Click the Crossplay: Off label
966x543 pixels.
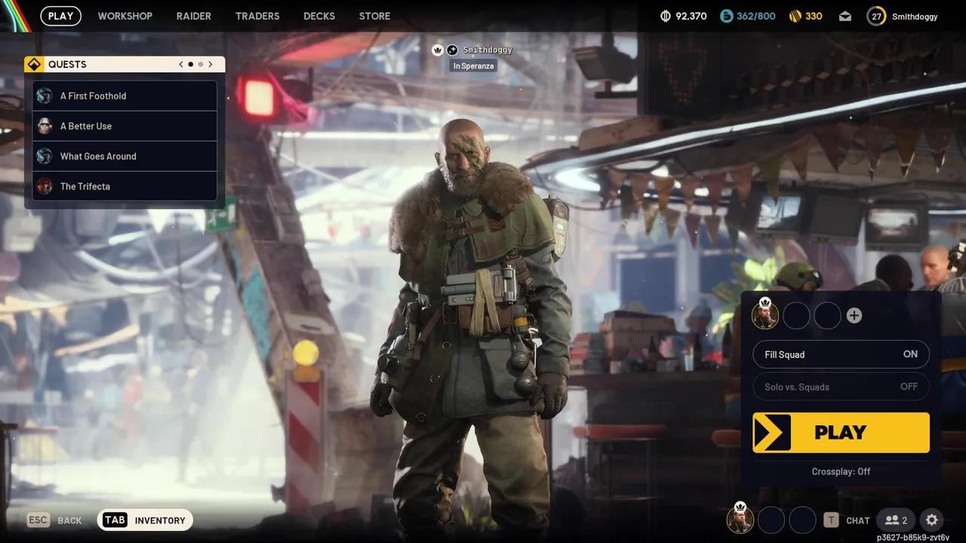pyautogui.click(x=841, y=471)
